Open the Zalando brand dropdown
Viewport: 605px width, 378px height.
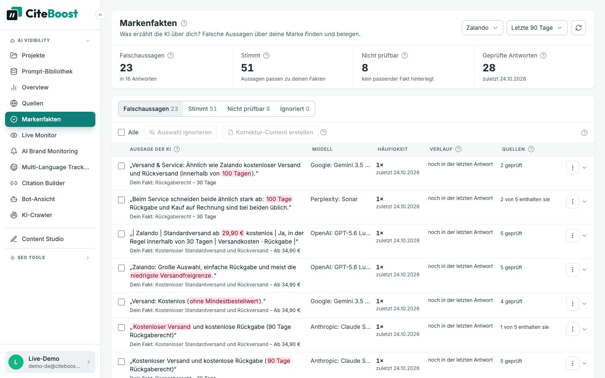(x=482, y=28)
